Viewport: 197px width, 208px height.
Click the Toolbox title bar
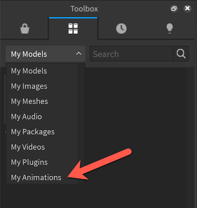pyautogui.click(x=84, y=9)
